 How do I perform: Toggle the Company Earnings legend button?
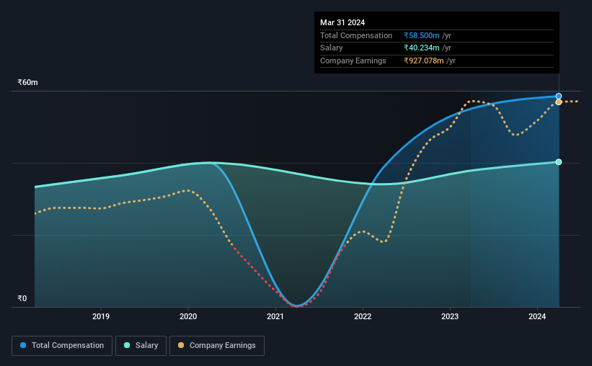(217, 346)
